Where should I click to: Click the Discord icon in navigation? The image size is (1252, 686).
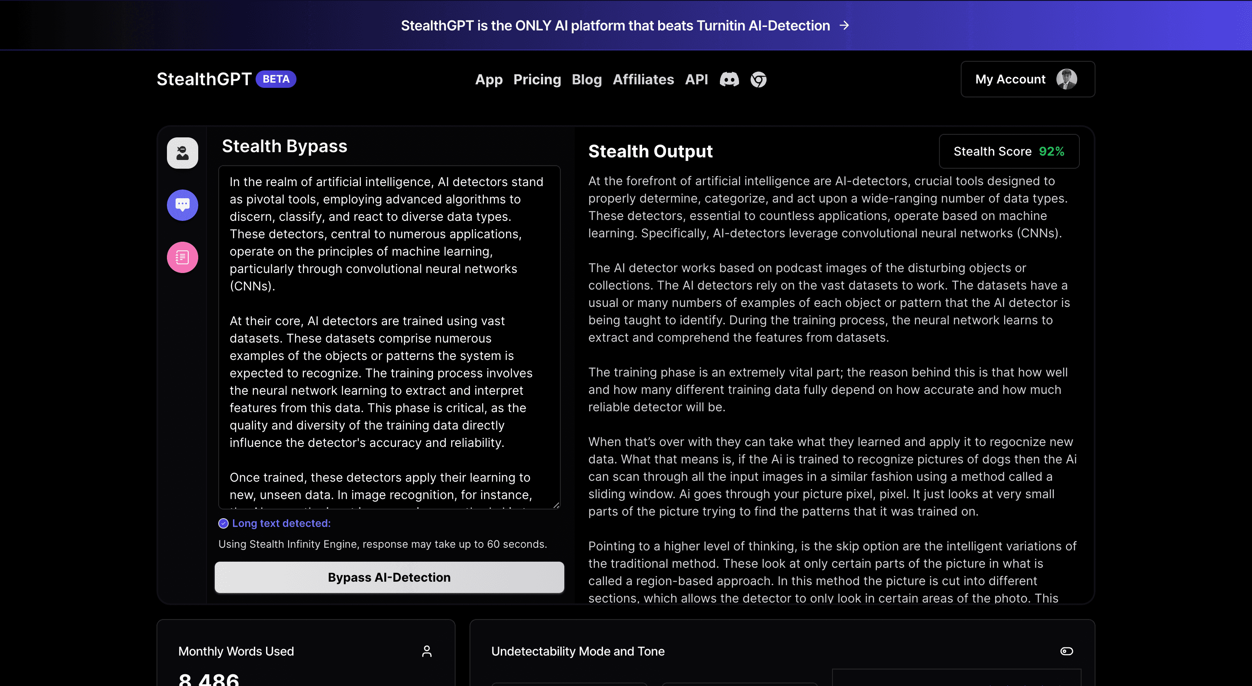click(729, 79)
